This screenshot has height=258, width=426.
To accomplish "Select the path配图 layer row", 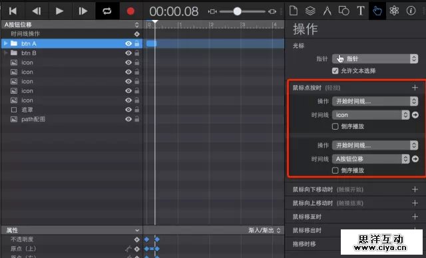I will pyautogui.click(x=72, y=119).
